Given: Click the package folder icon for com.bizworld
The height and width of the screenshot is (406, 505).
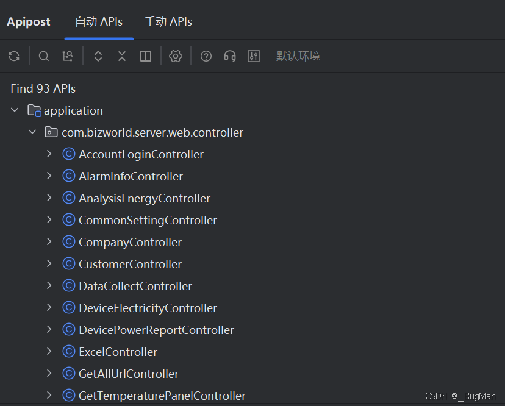Looking at the screenshot, I should [x=51, y=132].
